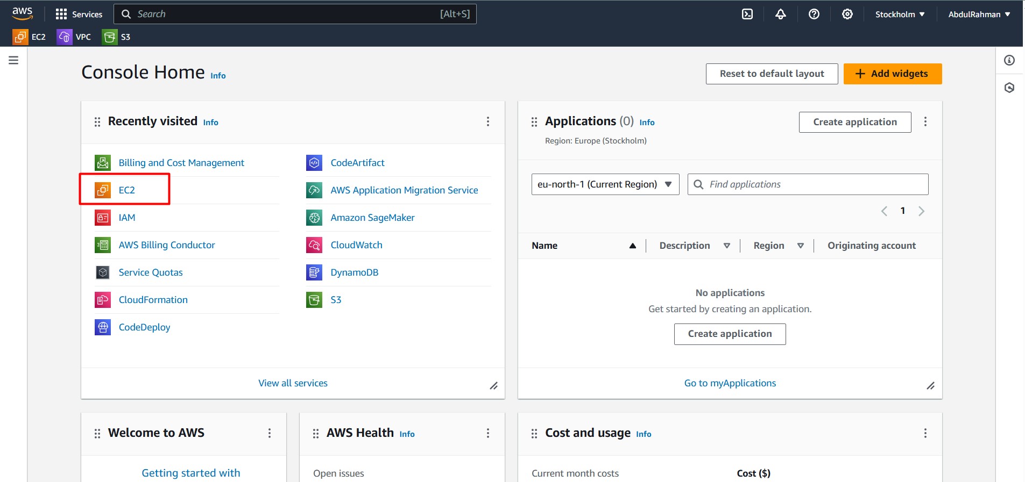Expand the Stockholm region selector
Image resolution: width=1025 pixels, height=482 pixels.
coord(900,15)
